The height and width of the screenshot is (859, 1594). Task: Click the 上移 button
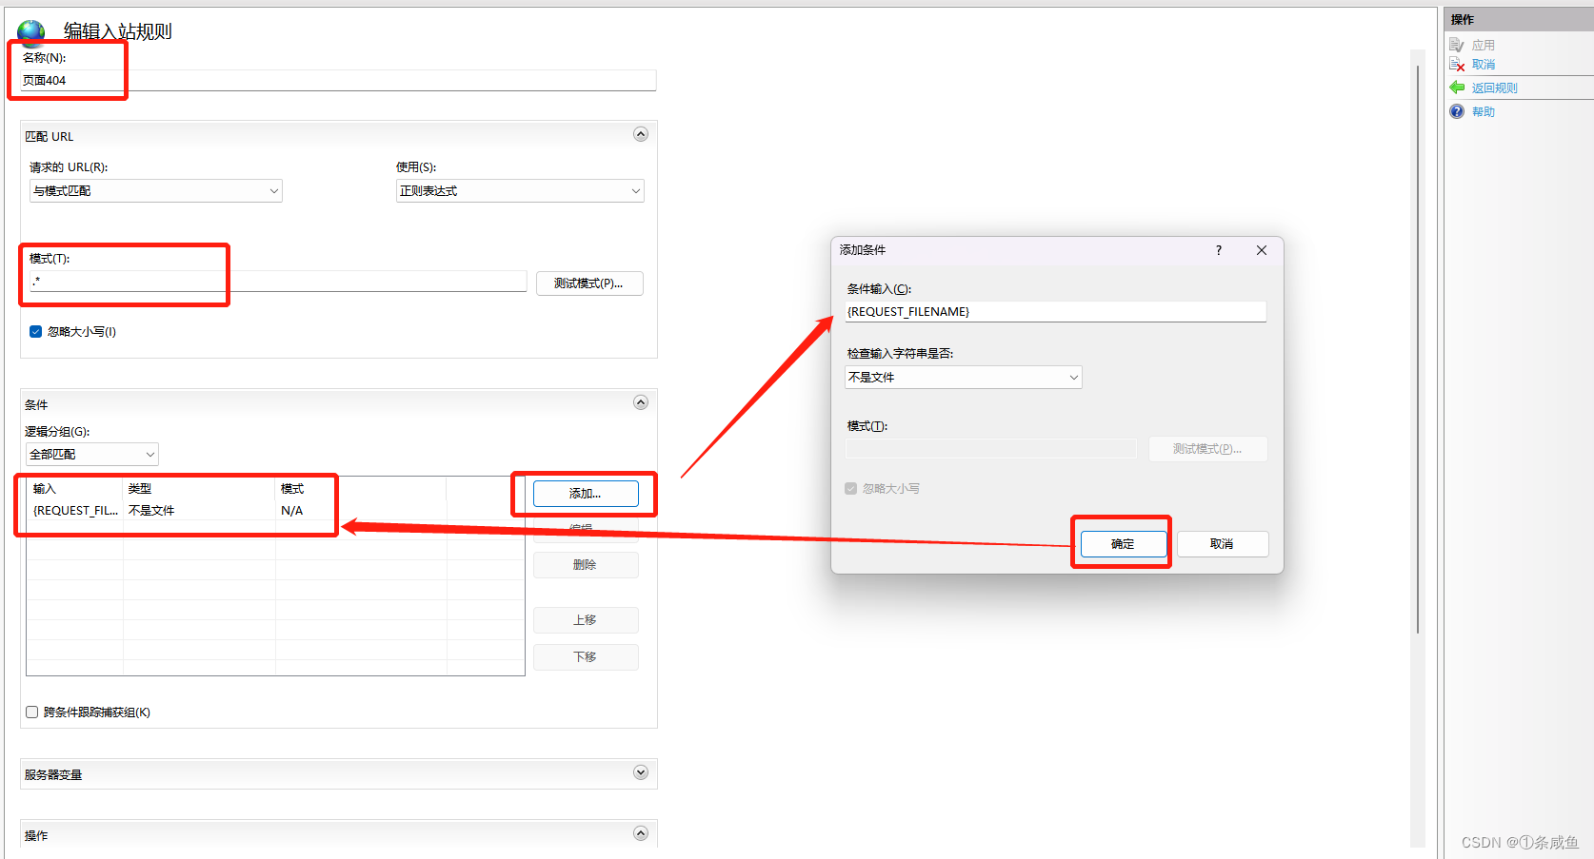[x=586, y=620]
